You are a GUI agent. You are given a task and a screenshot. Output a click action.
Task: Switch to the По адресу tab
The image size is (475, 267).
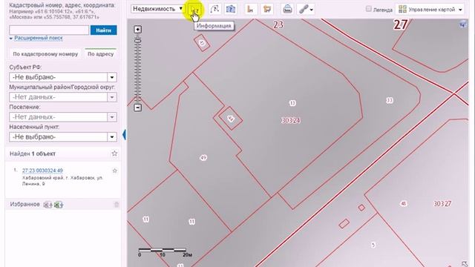coord(101,54)
